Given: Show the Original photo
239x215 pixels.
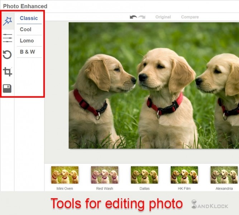Looking at the screenshot, I should pos(163,17).
